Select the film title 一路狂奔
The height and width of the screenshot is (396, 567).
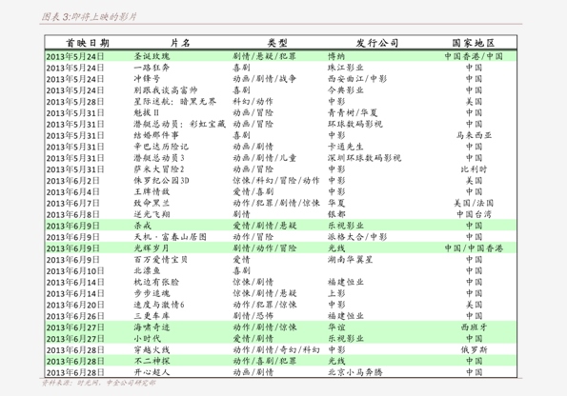(x=152, y=68)
